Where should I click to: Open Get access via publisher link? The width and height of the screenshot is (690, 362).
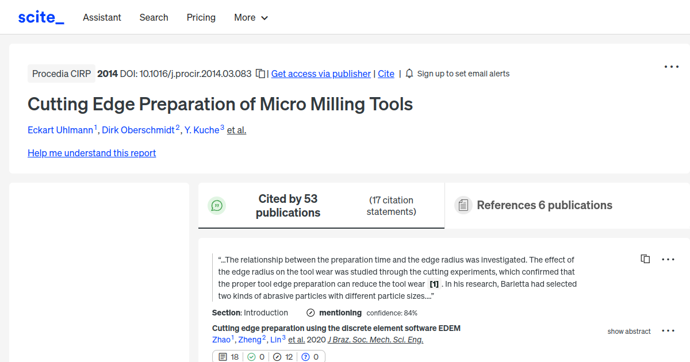pos(320,74)
